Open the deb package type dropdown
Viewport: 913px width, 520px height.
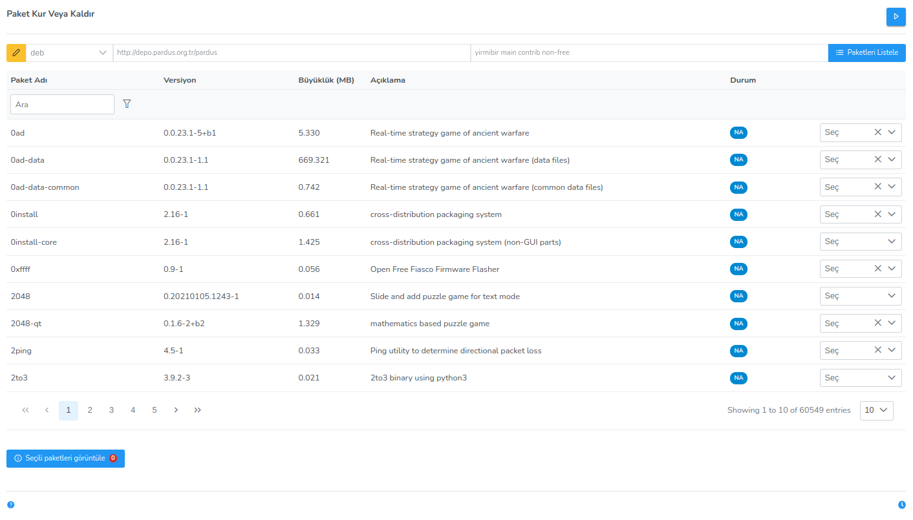[x=69, y=53]
